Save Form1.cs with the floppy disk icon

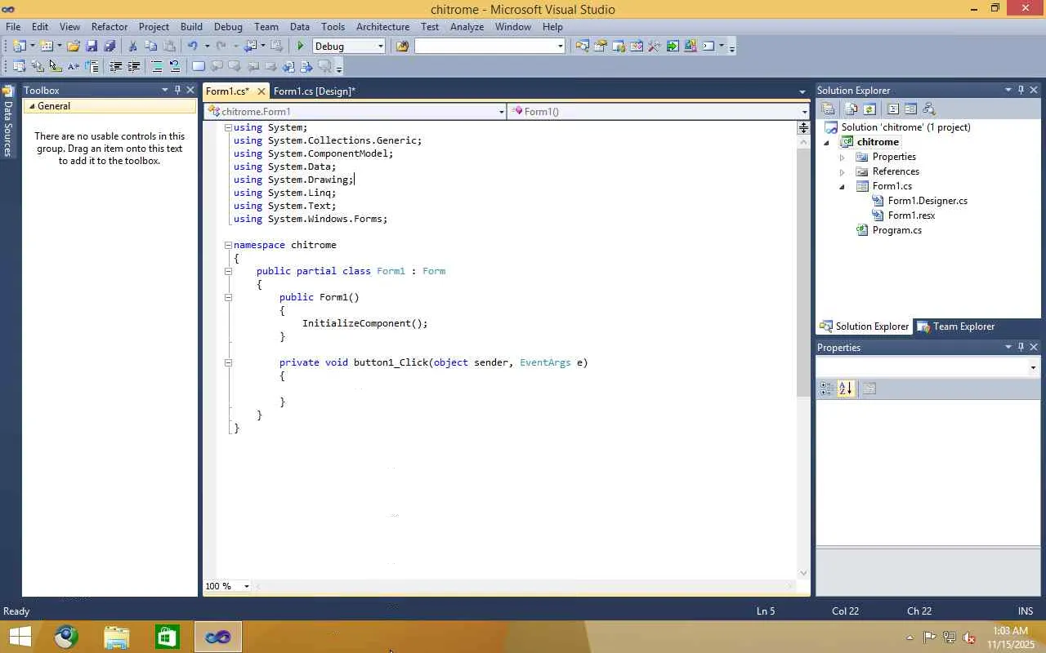(x=92, y=46)
